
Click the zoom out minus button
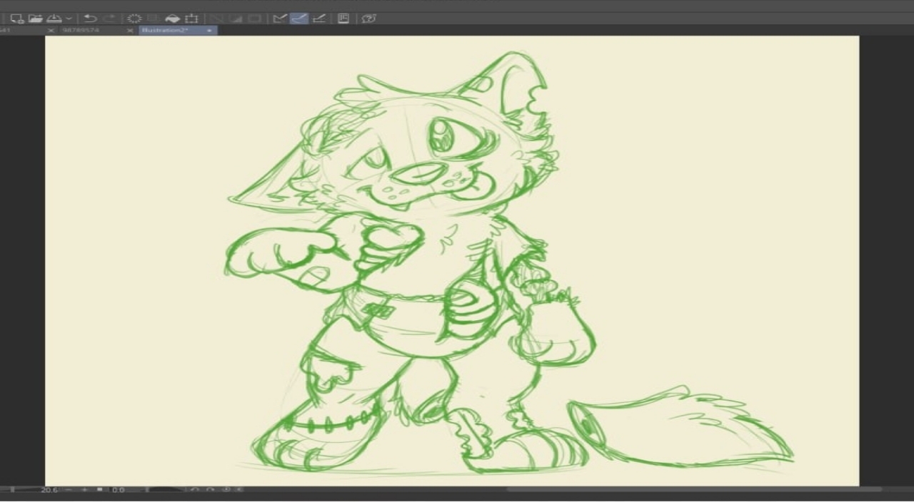click(x=69, y=490)
